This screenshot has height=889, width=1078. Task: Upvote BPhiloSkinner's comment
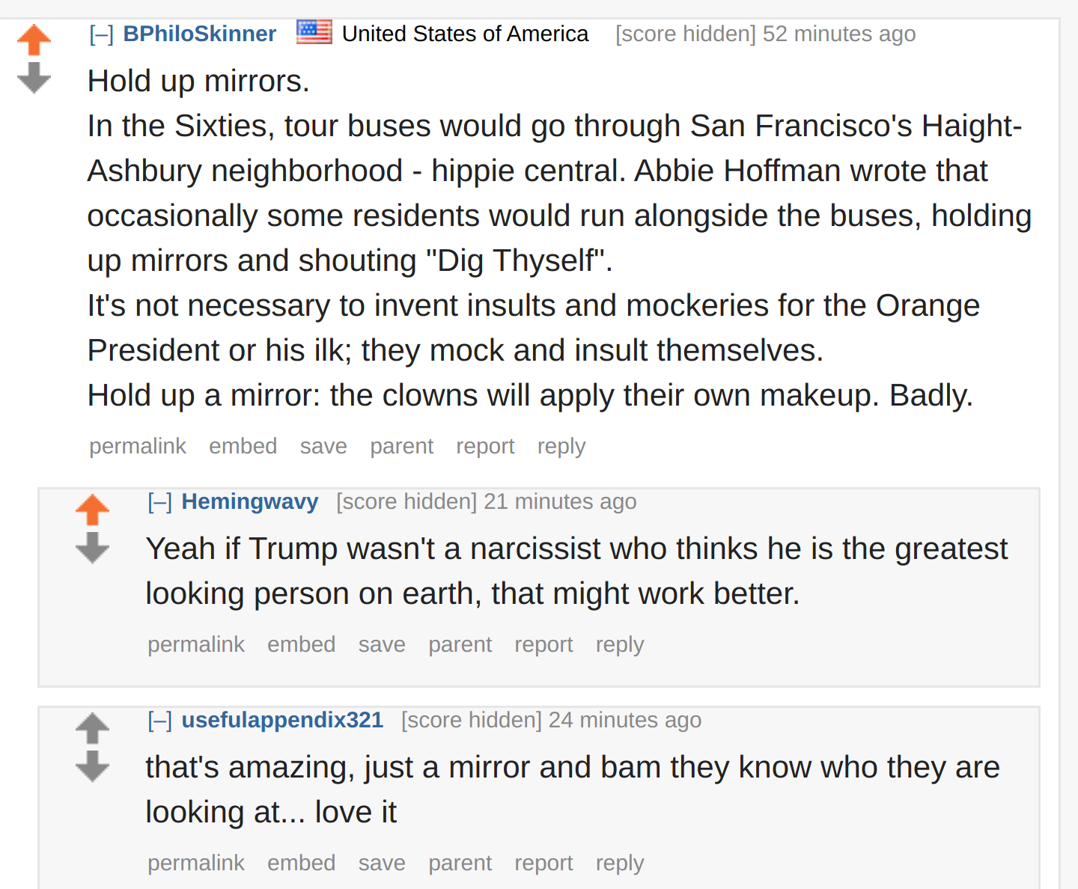(34, 40)
